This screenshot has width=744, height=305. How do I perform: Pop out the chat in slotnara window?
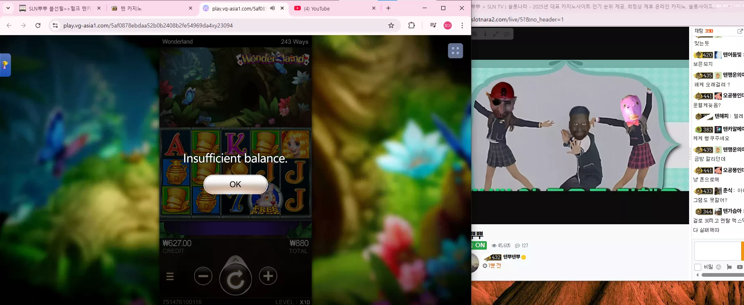pyautogui.click(x=740, y=31)
